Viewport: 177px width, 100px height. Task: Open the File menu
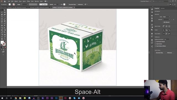coord(9,1)
